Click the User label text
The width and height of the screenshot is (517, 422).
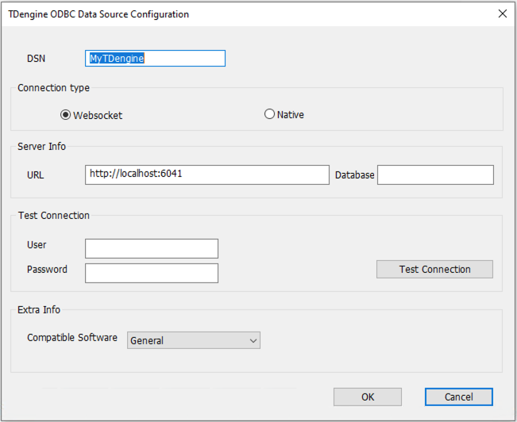[x=37, y=246]
